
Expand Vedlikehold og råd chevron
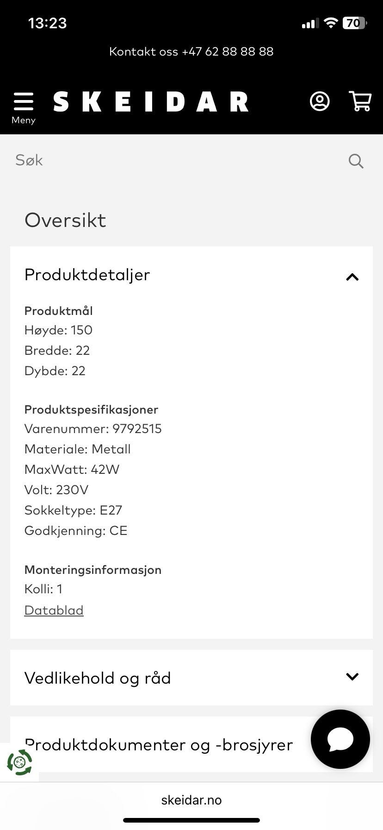[x=352, y=677]
